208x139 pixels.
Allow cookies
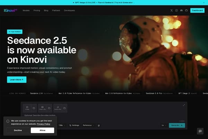[42, 130]
